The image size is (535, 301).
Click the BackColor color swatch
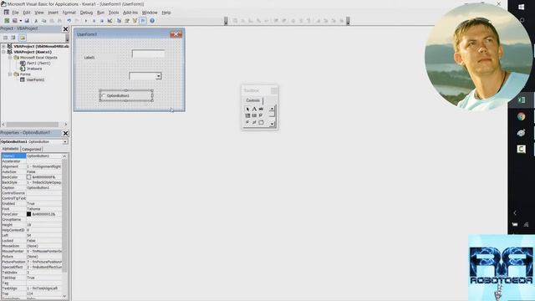[x=29, y=177]
